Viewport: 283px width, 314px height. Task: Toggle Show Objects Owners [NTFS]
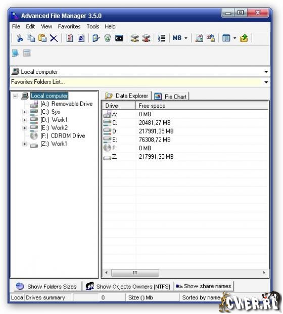[128, 287]
